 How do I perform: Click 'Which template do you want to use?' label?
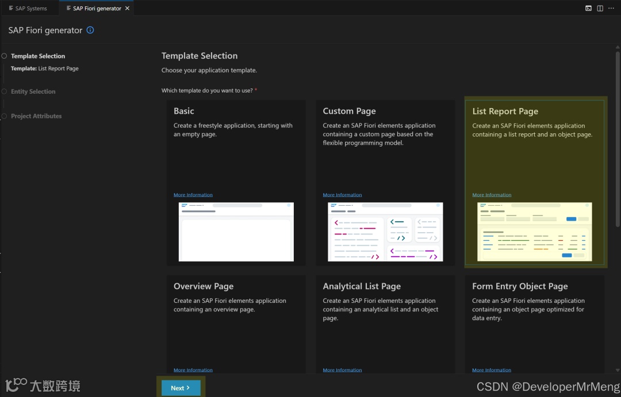(x=207, y=90)
